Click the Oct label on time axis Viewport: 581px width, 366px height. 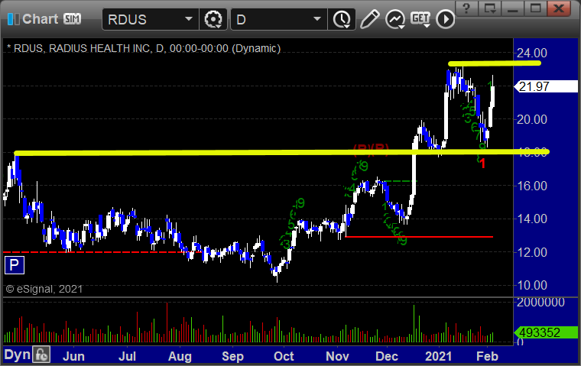(x=284, y=356)
